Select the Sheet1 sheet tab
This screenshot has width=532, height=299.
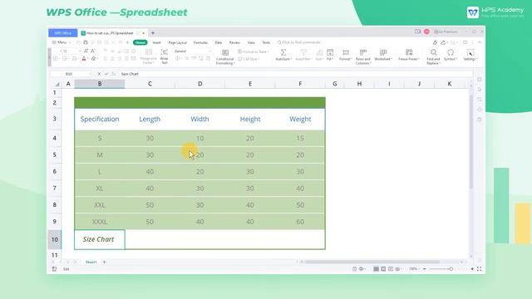pos(91,262)
